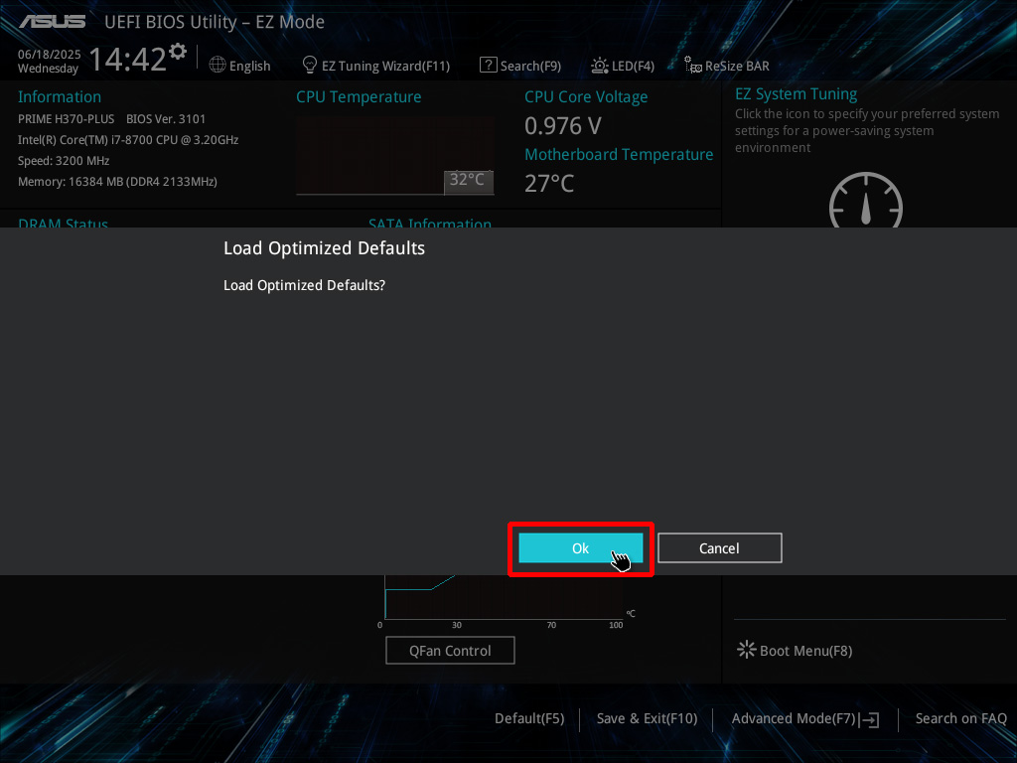Click Save & Exit(F10)

pyautogui.click(x=647, y=718)
